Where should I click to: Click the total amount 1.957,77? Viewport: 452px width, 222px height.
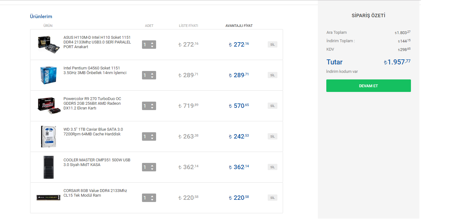[397, 62]
